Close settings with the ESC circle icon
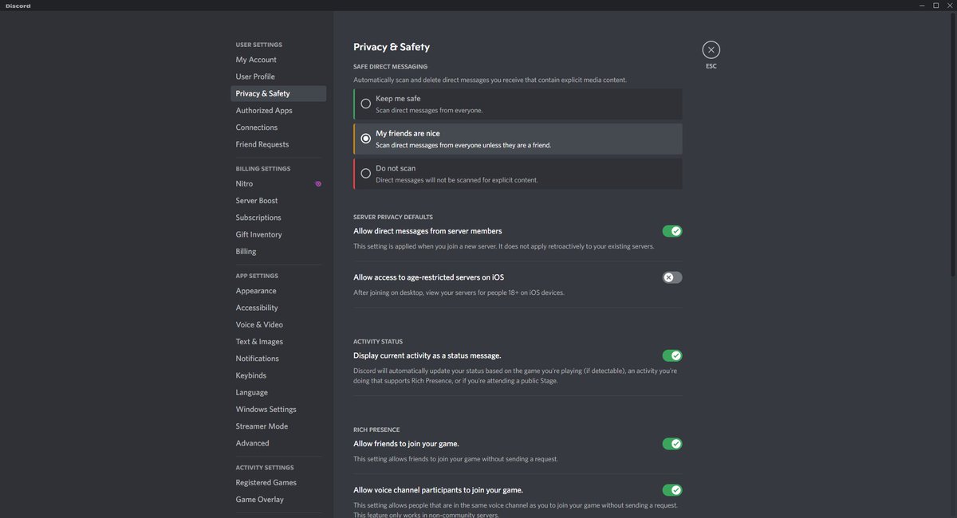The height and width of the screenshot is (518, 957). pos(711,49)
